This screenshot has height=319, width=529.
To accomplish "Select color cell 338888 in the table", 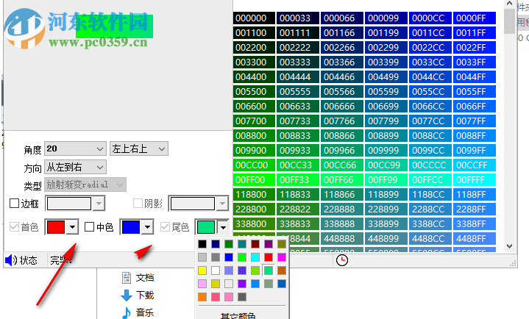I will click(342, 224).
